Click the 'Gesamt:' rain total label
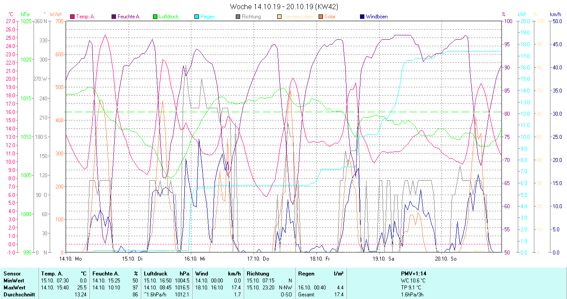The width and height of the screenshot is (567, 299). (x=306, y=295)
